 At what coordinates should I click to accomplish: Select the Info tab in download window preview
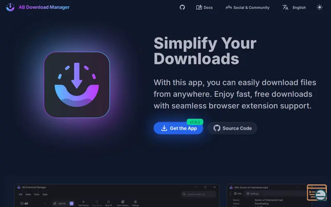click(237, 193)
